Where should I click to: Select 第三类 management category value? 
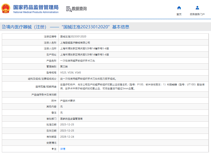(x=64, y=67)
